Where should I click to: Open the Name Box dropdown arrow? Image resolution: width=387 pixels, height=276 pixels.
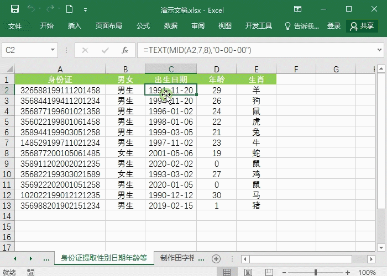(53, 50)
